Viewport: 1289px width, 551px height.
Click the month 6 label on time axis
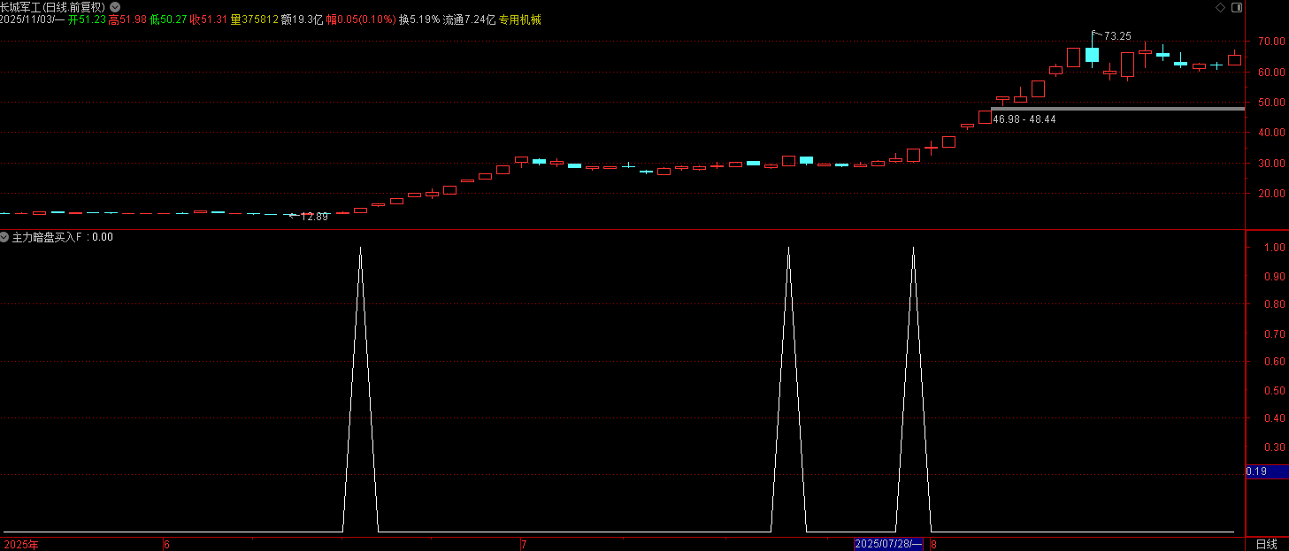166,545
